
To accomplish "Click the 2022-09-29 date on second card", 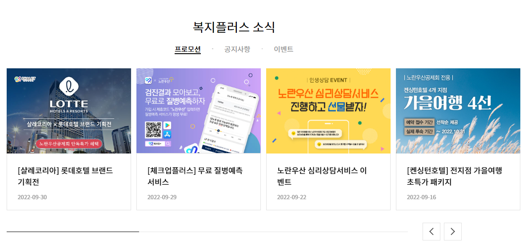I will point(162,197).
